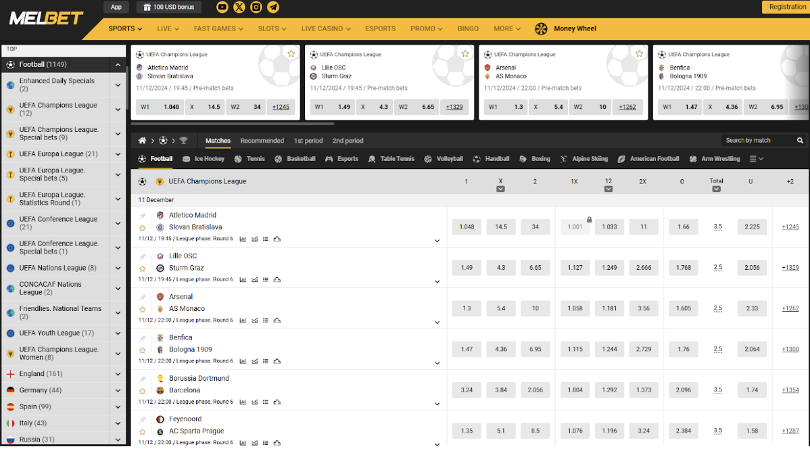This screenshot has width=810, height=449.
Task: Select Boxing in the sports bar
Action: click(x=535, y=159)
